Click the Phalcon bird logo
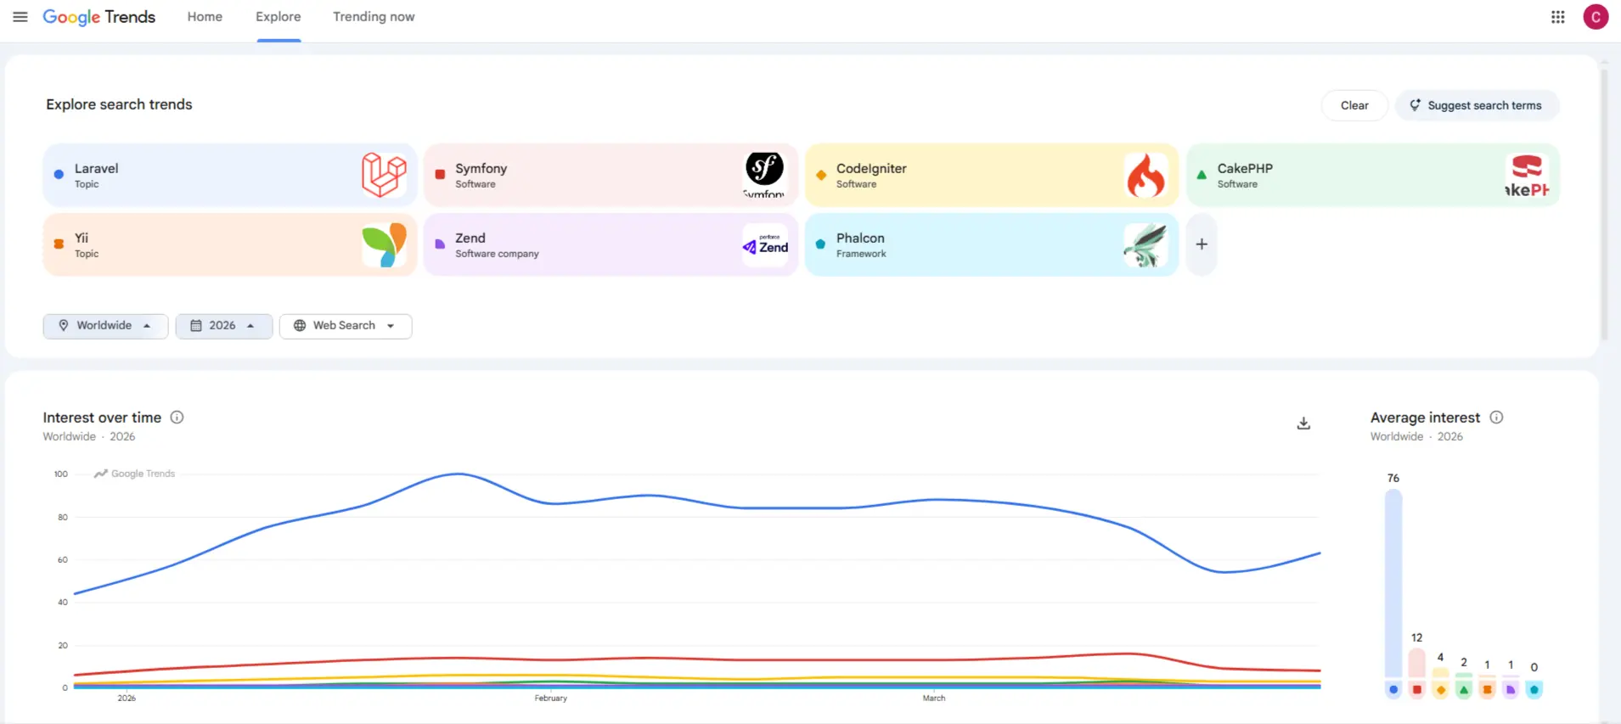 (x=1146, y=244)
